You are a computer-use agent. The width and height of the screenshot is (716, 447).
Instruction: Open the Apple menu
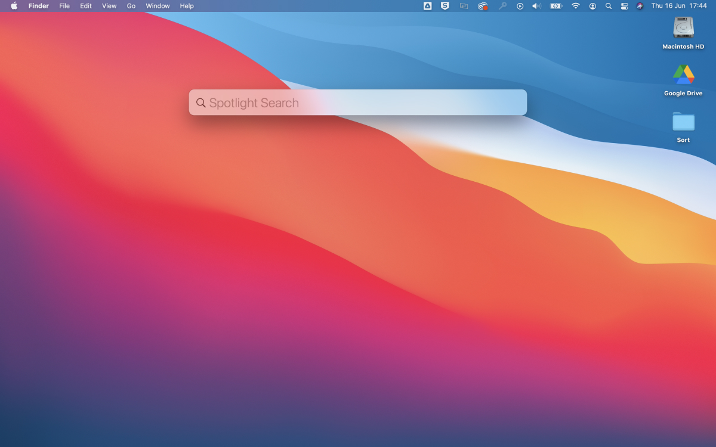click(x=14, y=6)
